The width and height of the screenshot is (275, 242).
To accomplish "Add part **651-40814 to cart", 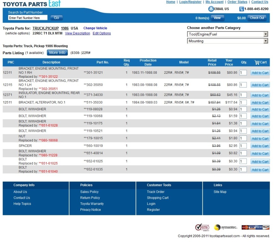I will 260,153.
